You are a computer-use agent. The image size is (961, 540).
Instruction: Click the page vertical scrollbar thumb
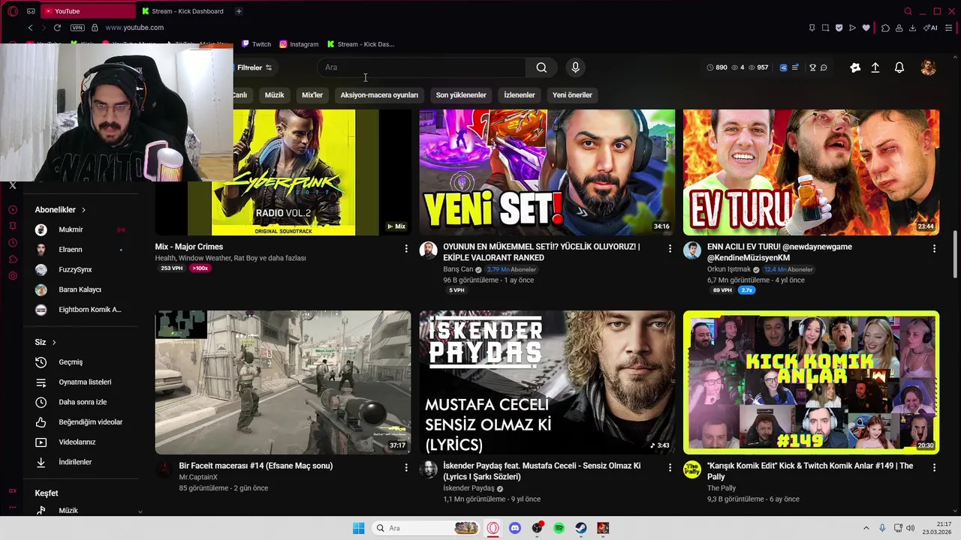[956, 255]
